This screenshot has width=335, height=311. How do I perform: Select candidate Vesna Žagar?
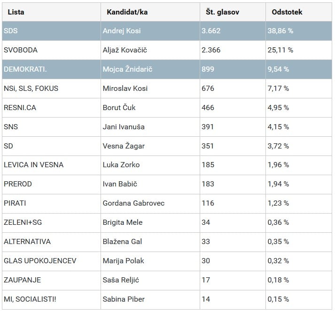(124, 146)
